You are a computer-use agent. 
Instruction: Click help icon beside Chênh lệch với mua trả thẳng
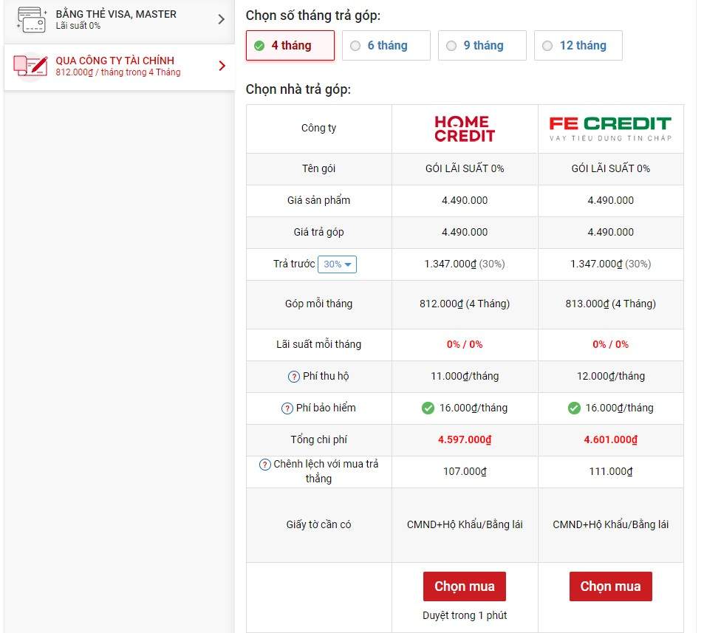(x=265, y=465)
